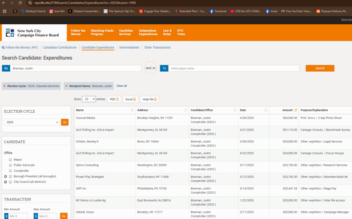
Task: Sort the table by Name column
Action: (x=132, y=110)
